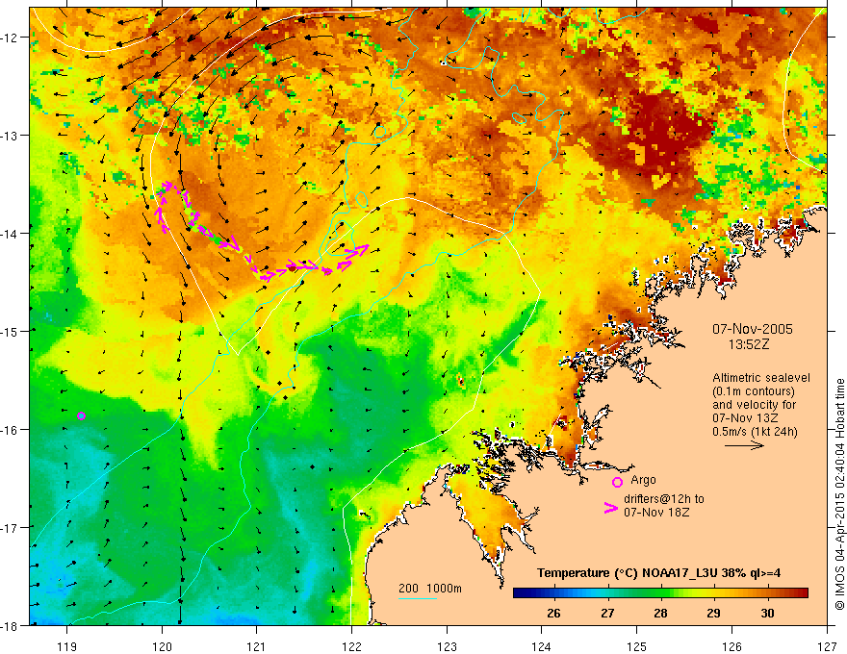847x654 pixels.
Task: Click the 'drifters@12h to' legend text
Action: pos(664,499)
